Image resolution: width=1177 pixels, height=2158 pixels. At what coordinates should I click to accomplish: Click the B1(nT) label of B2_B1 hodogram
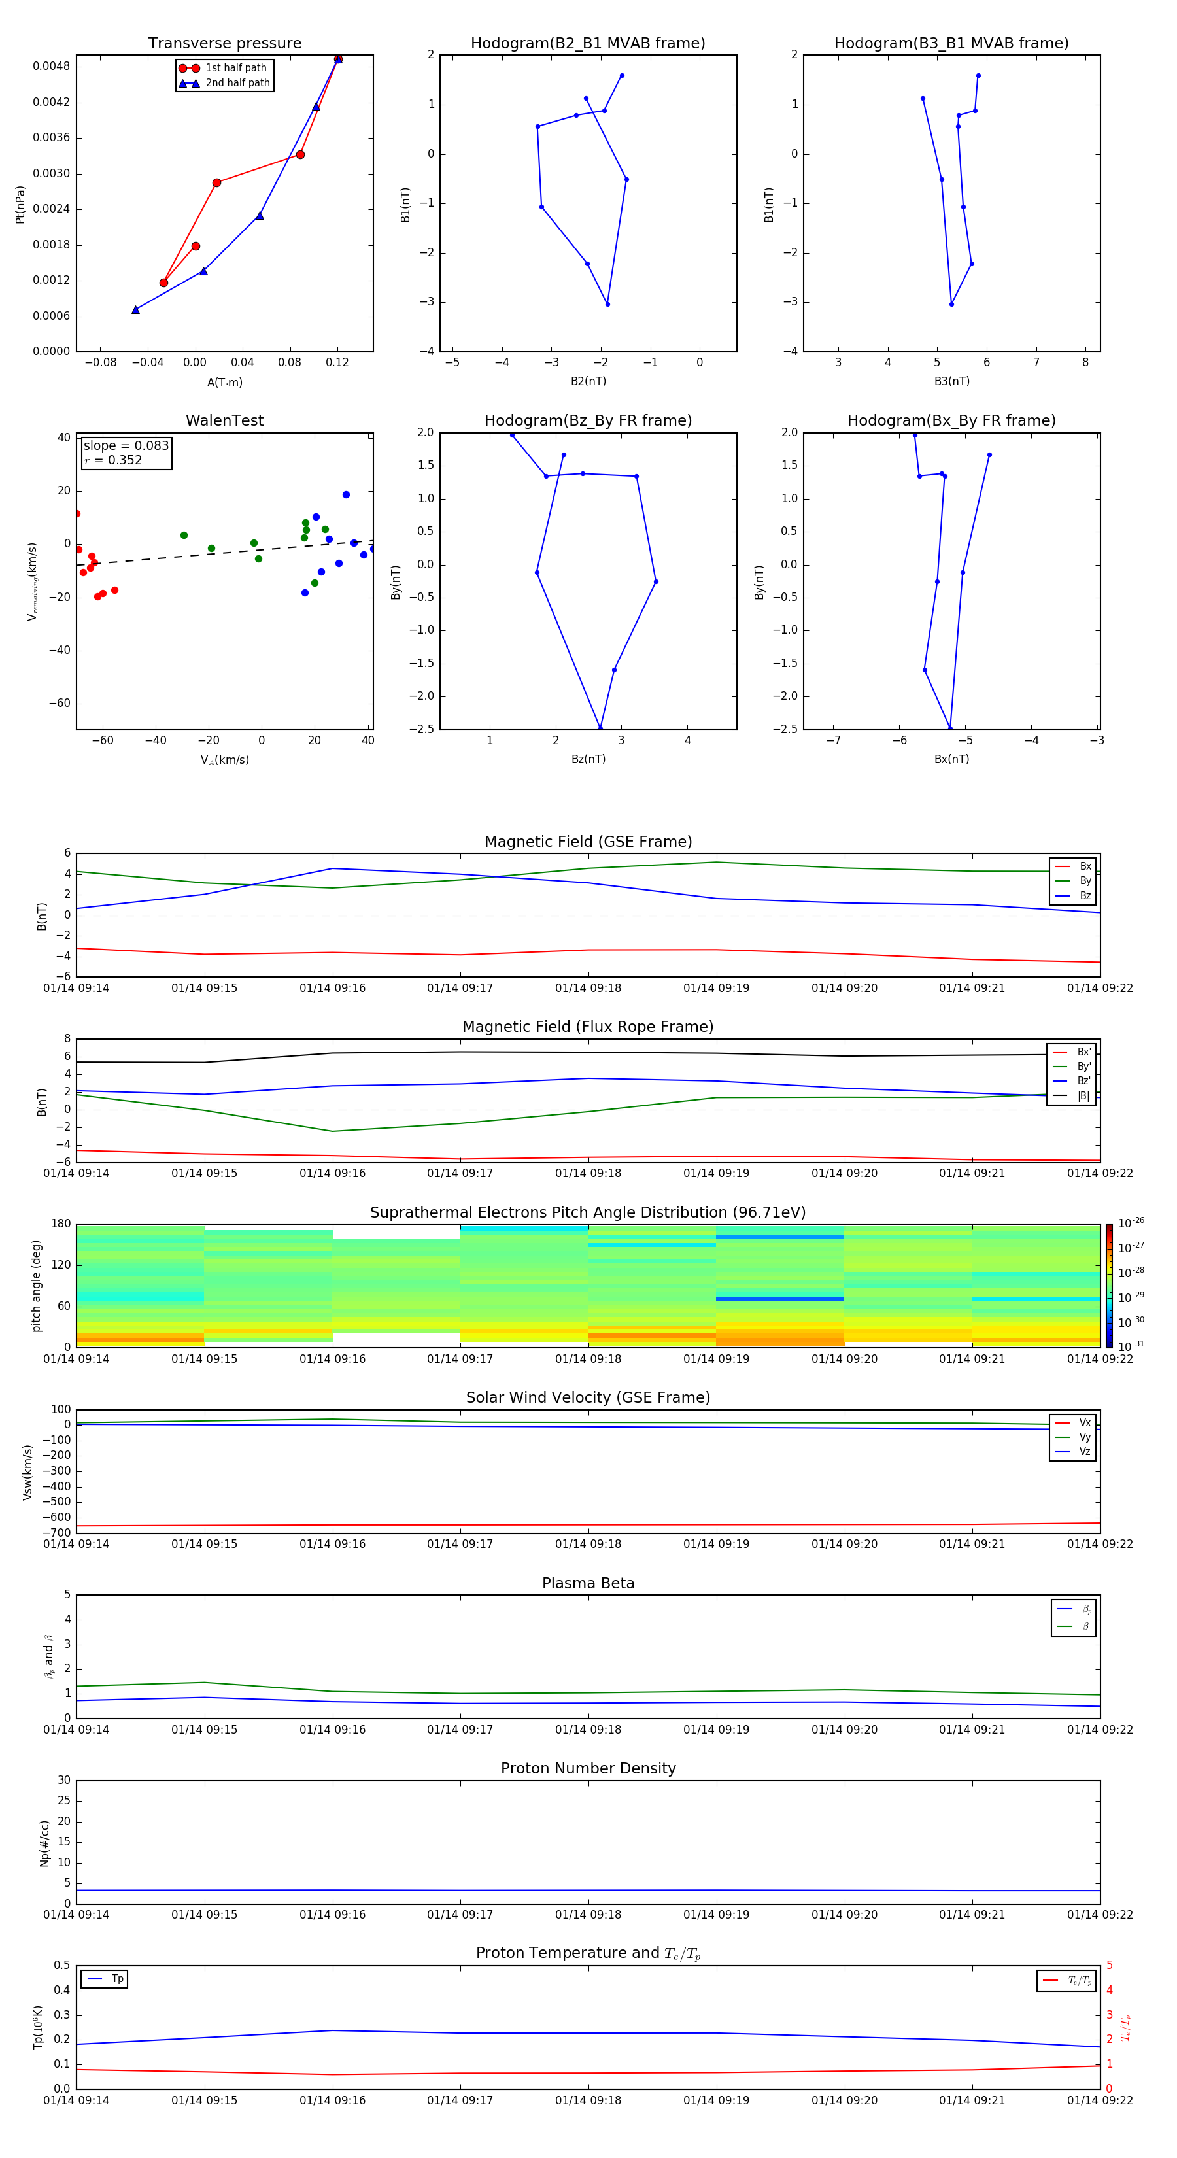[x=405, y=205]
